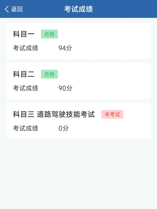Tap the 考试成绩 page title

coord(78,9)
